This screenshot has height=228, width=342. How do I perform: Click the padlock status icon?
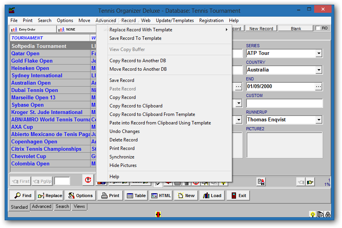click(x=328, y=214)
